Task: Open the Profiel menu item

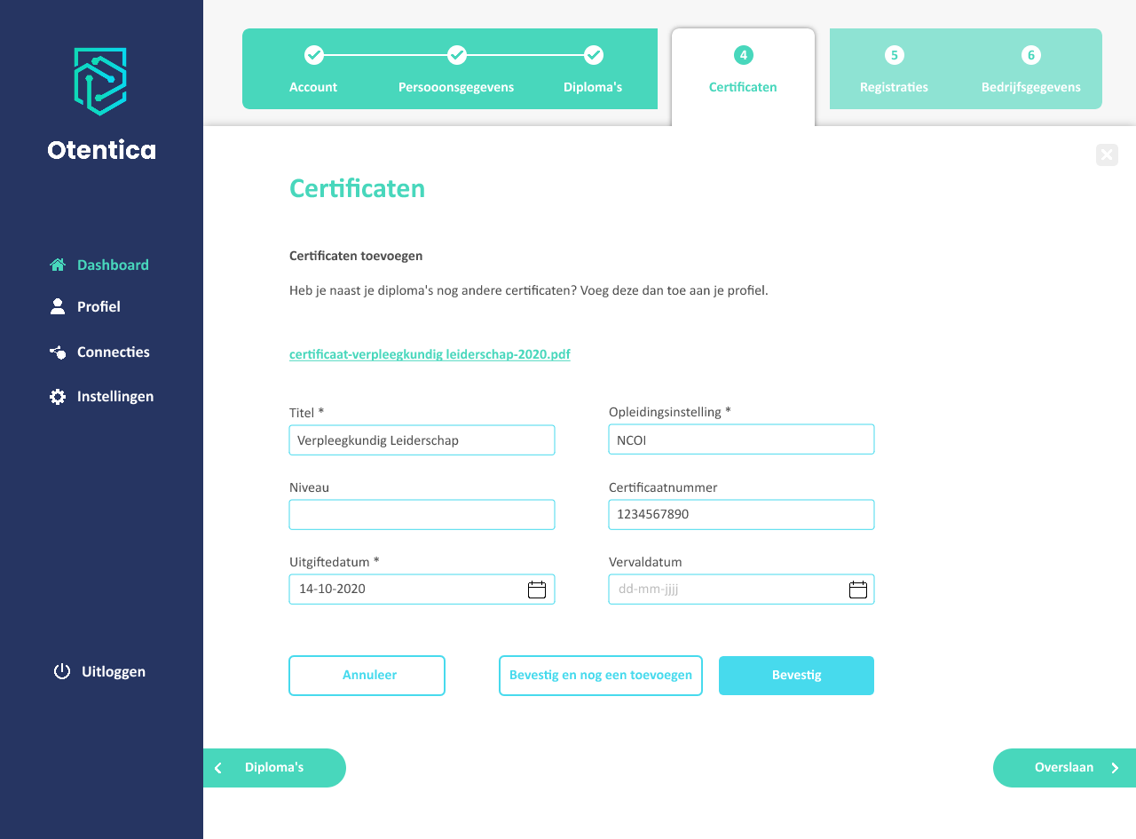Action: 85,306
